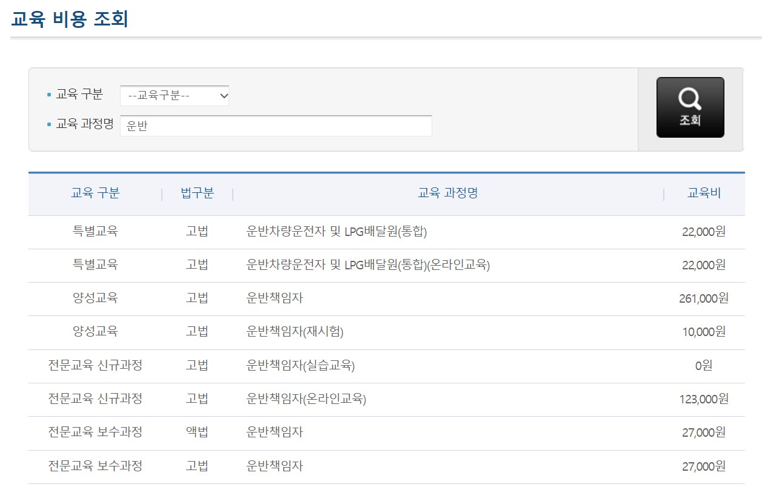762x498 pixels.
Task: Click the 교육 구분 filter label
Action: 79,95
